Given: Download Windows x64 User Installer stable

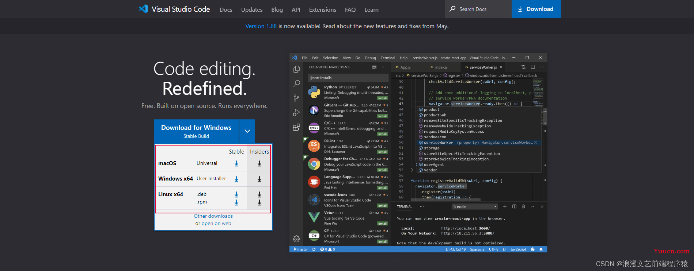Looking at the screenshot, I should 236,179.
